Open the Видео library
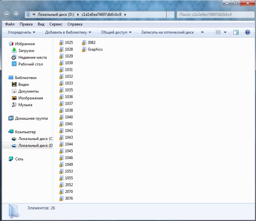 [24, 85]
